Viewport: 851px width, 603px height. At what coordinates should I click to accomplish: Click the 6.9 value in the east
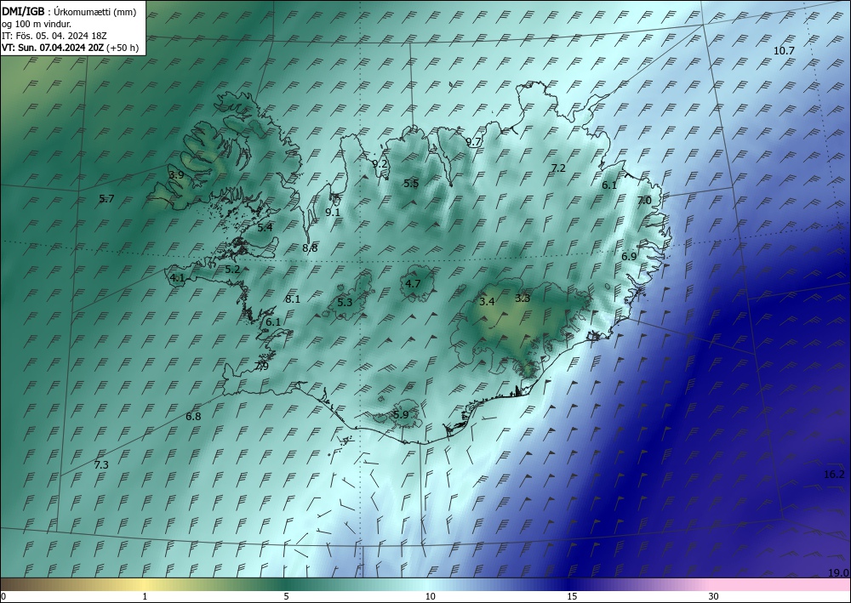(x=629, y=257)
